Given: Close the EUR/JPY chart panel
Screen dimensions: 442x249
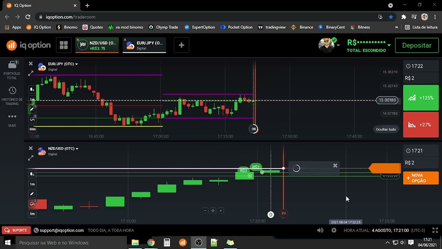Looking at the screenshot, I should pos(31,64).
